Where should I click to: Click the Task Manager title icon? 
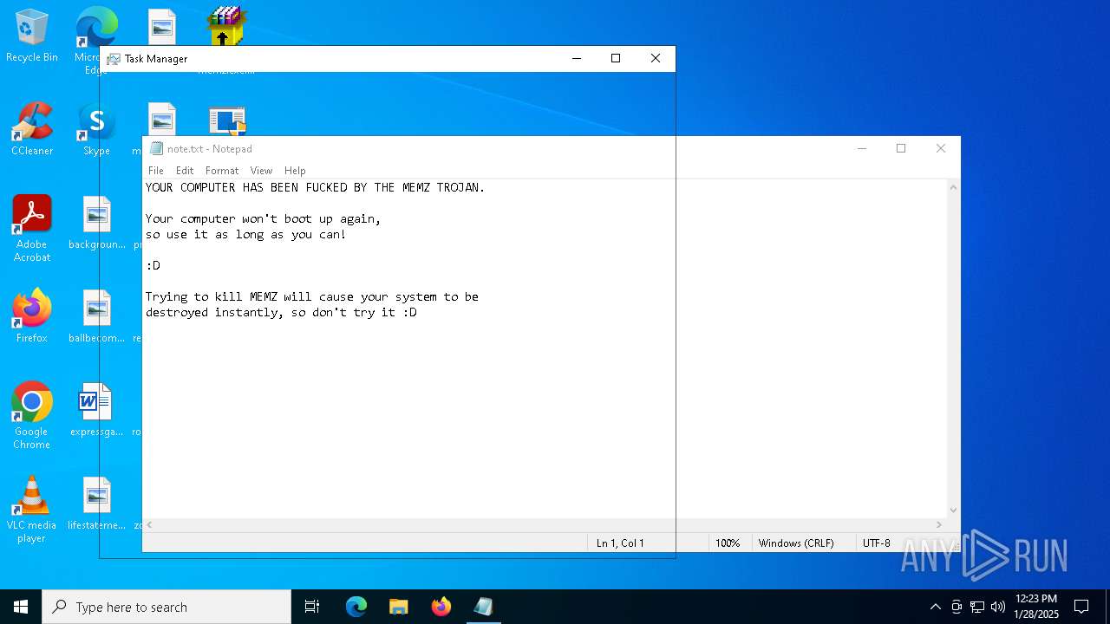point(114,59)
